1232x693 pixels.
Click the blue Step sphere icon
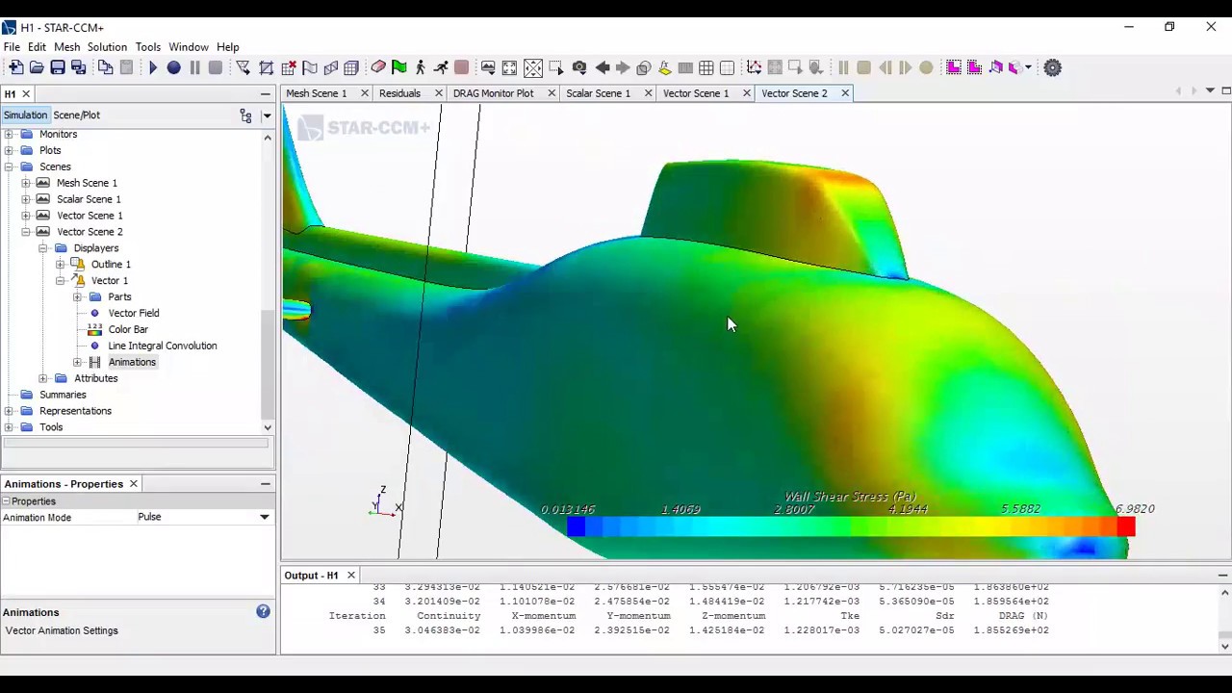click(174, 67)
